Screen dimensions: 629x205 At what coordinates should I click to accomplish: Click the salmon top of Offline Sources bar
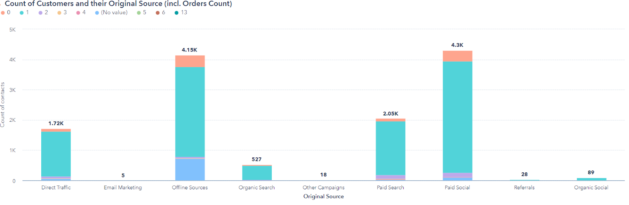[190, 61]
